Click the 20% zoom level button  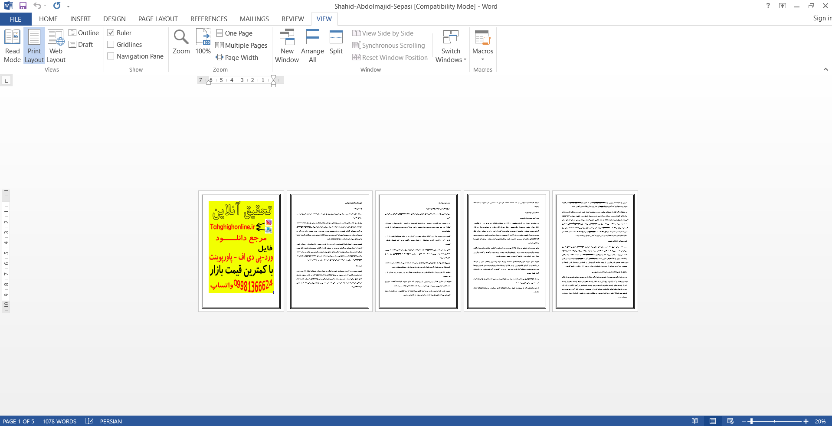click(x=820, y=421)
